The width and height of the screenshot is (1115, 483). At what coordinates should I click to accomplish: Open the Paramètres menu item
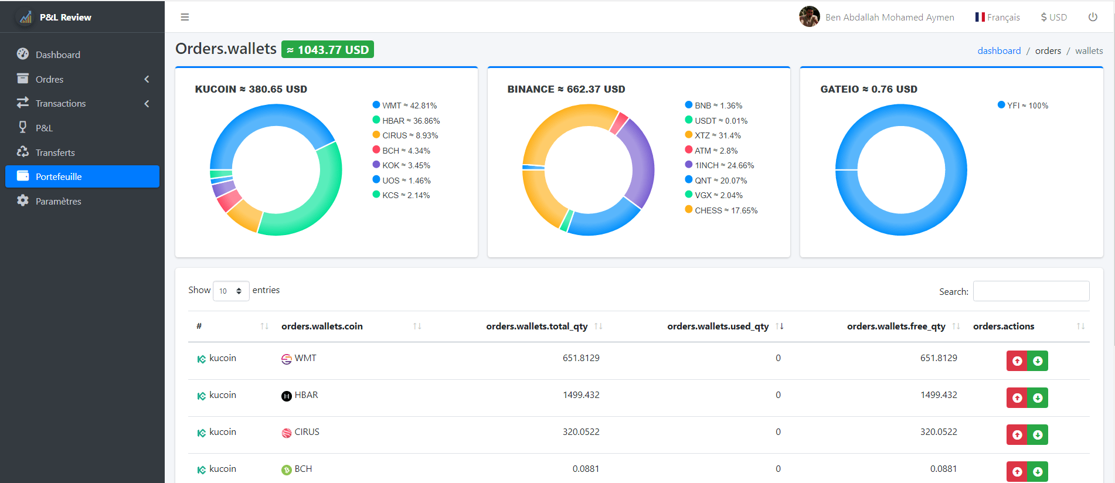point(82,201)
